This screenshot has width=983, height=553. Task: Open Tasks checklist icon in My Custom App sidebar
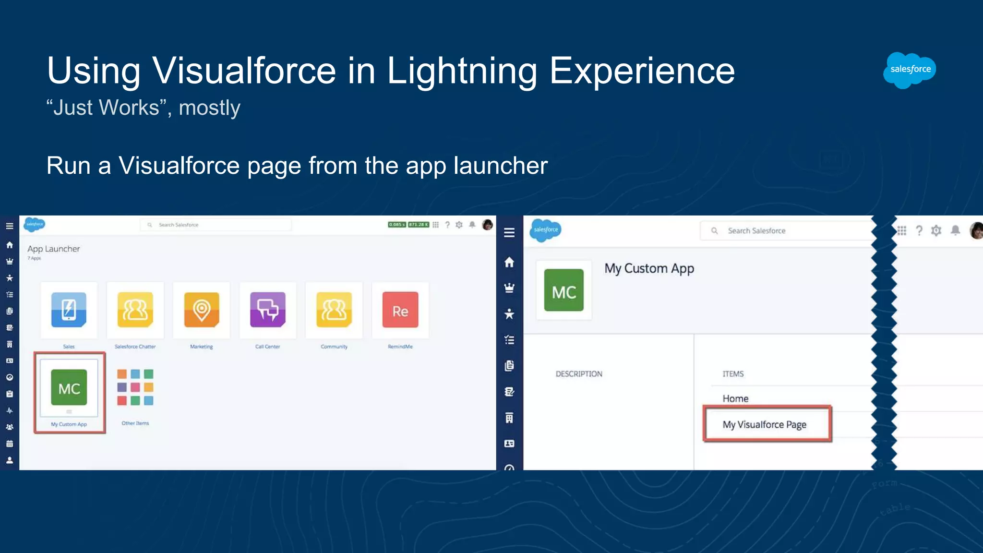(509, 340)
